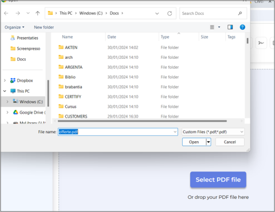The width and height of the screenshot is (275, 212).
Task: Open the view options dropdown arrow
Action: 219,27
